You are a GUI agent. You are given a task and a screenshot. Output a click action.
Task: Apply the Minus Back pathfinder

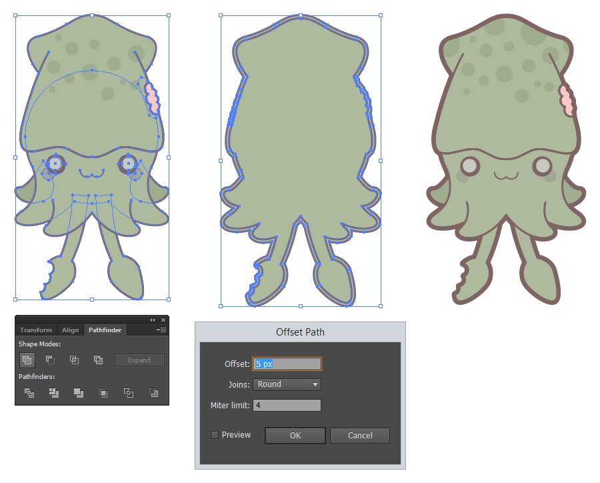(x=154, y=394)
